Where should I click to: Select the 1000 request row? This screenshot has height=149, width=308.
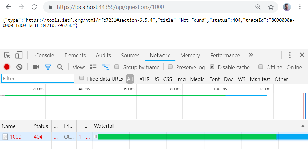pos(16,137)
